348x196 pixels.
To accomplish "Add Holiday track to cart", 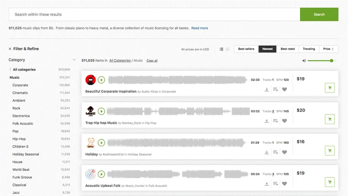I will 329,150.
